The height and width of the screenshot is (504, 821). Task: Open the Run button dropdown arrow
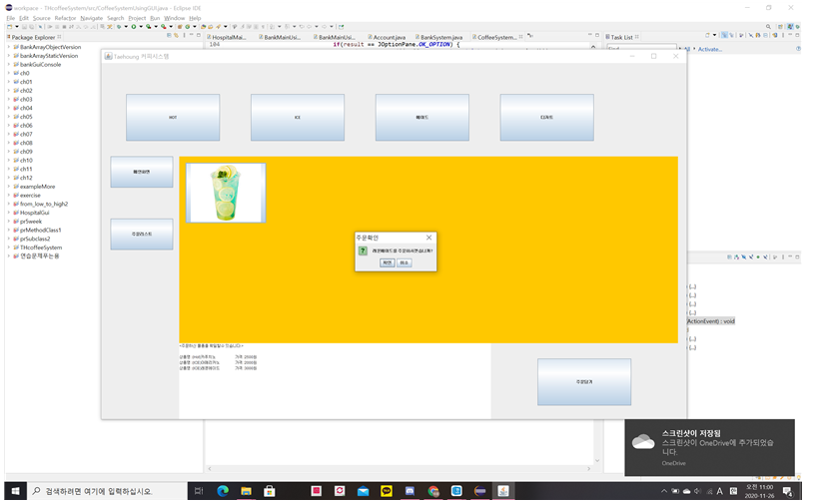coord(140,27)
